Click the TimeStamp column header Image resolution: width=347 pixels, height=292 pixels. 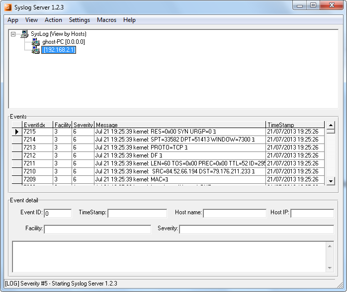click(x=295, y=125)
